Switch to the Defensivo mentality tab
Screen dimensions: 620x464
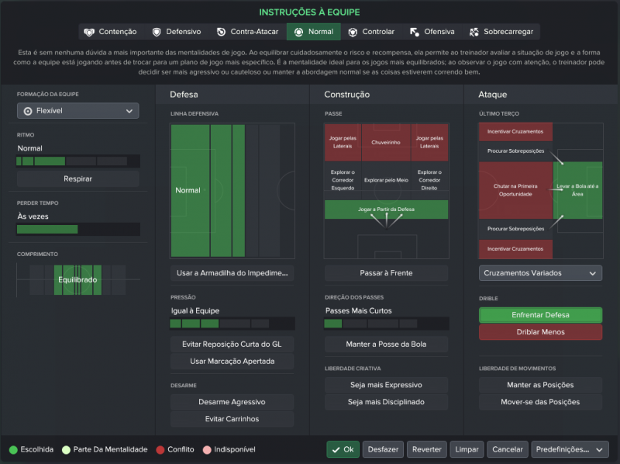[x=183, y=32]
